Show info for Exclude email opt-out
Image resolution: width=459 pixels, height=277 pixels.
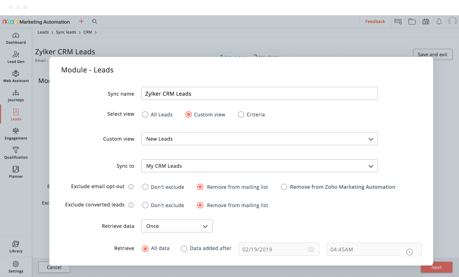131,187
